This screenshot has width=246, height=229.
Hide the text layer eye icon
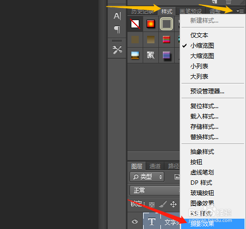tap(135, 222)
